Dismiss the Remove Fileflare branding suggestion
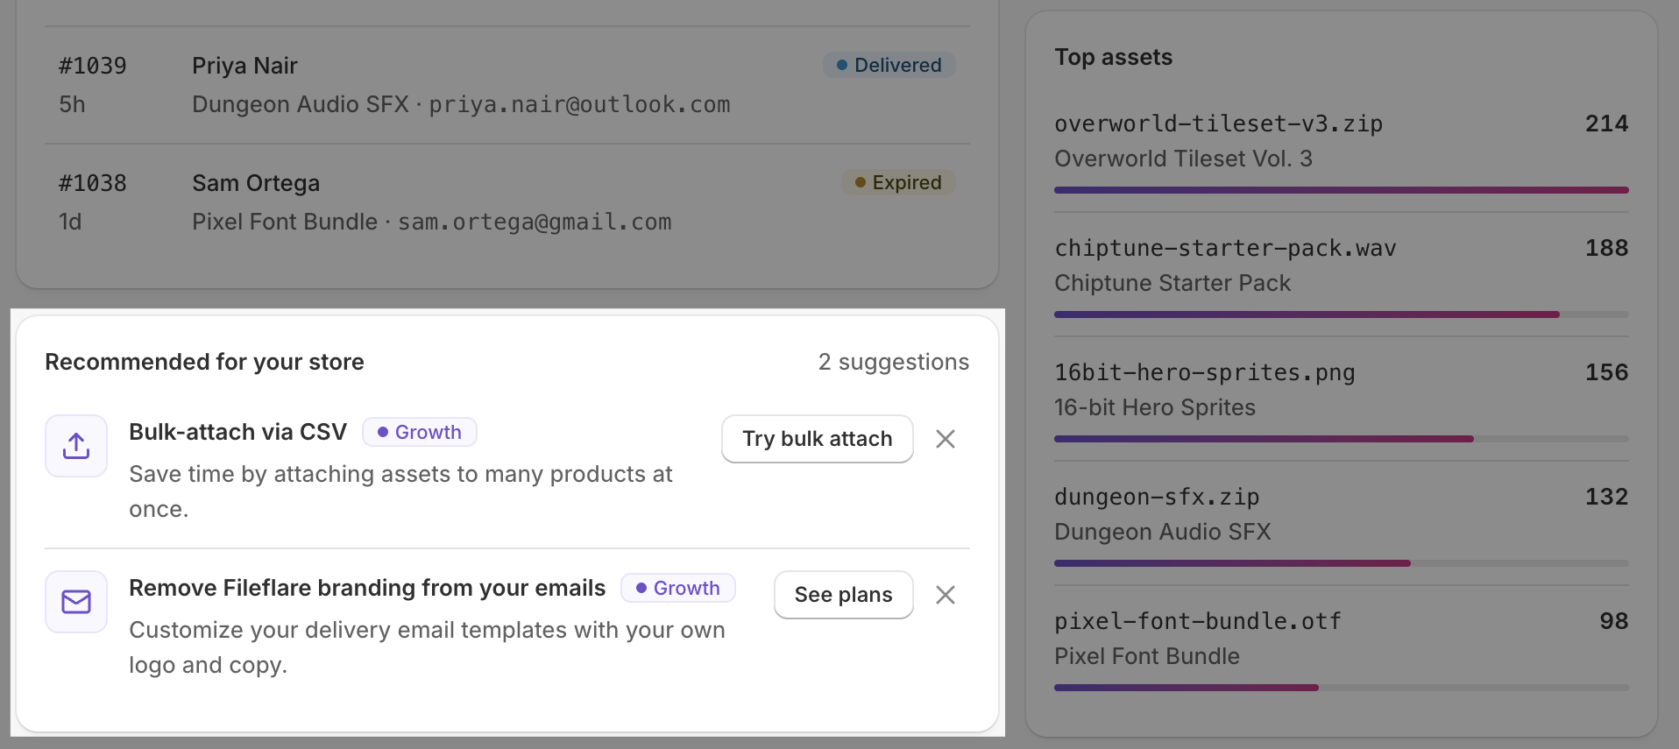 pyautogui.click(x=946, y=595)
